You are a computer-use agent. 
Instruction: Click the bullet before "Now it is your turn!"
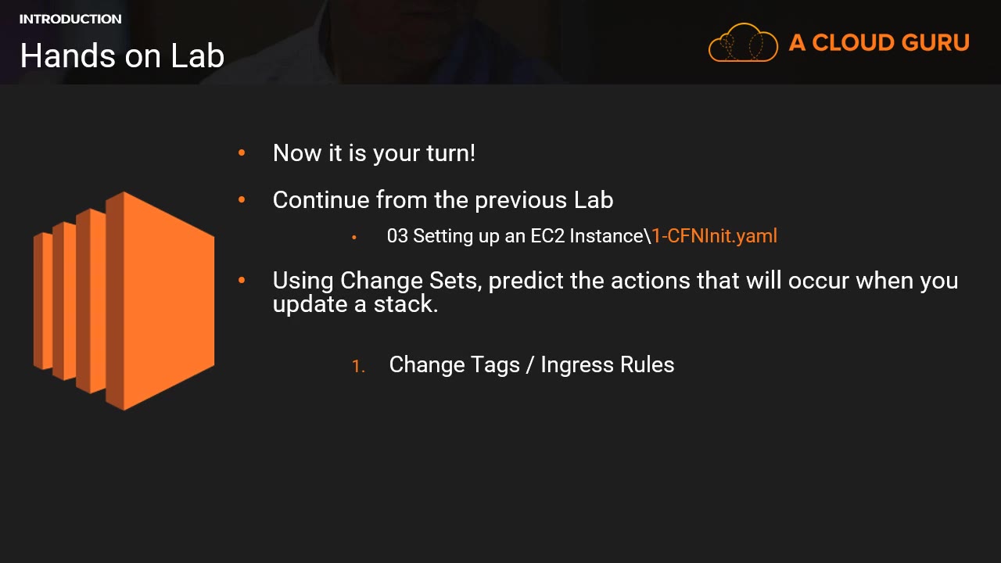click(242, 153)
